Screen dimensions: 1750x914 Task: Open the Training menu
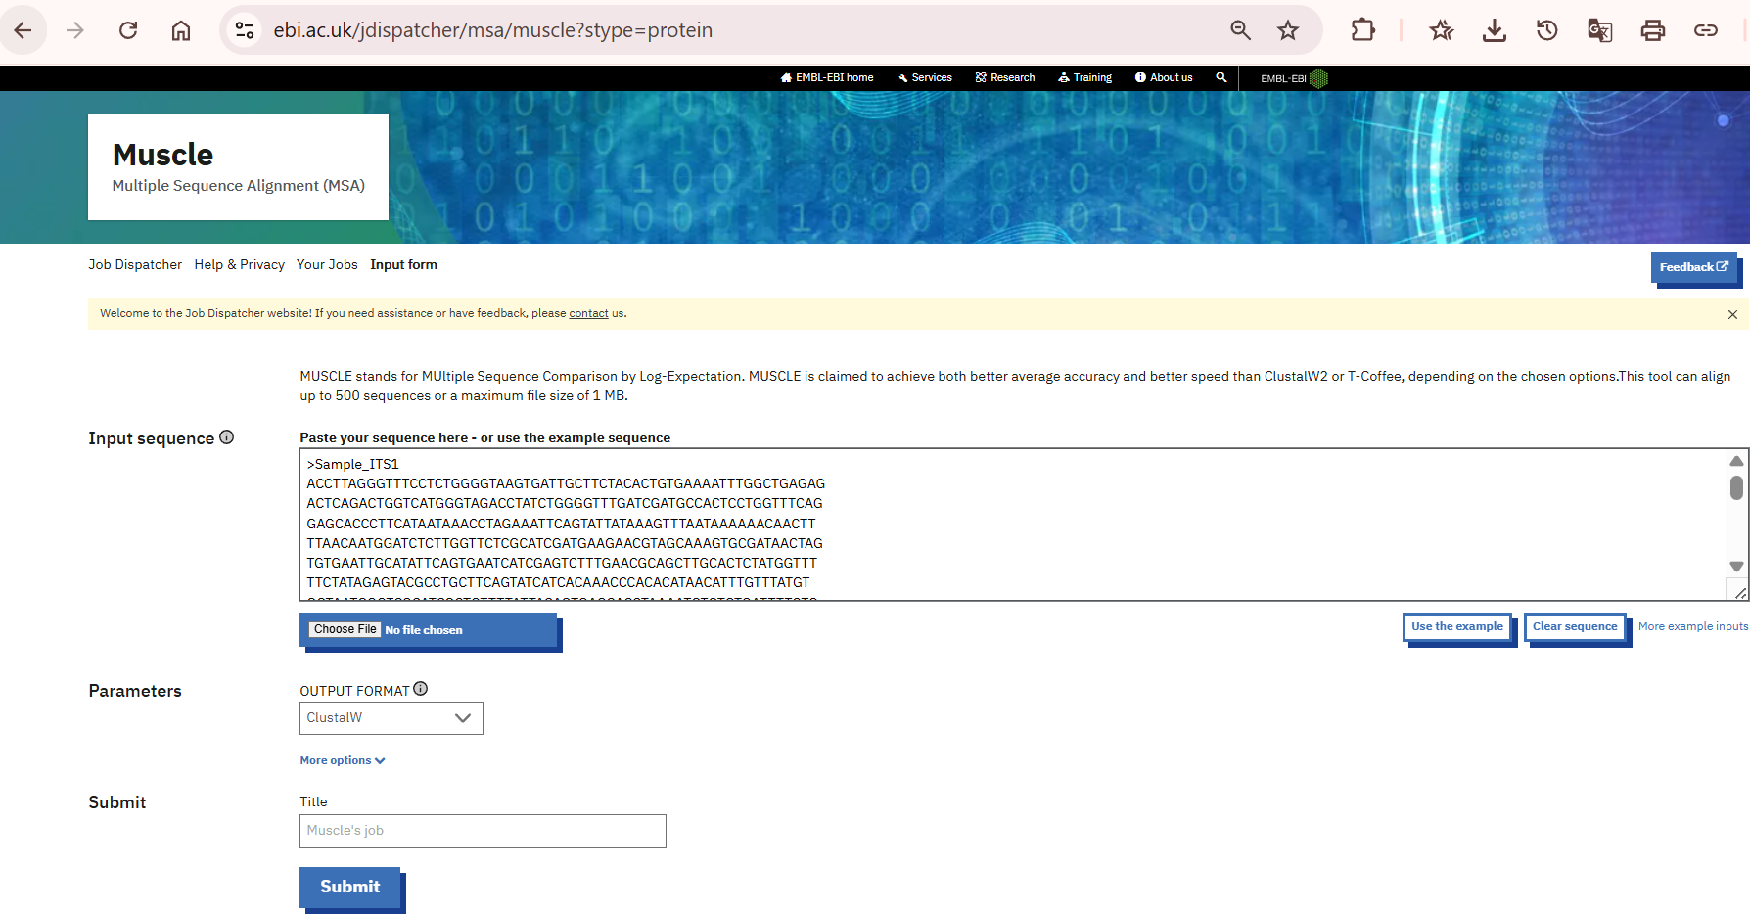pyautogui.click(x=1085, y=77)
